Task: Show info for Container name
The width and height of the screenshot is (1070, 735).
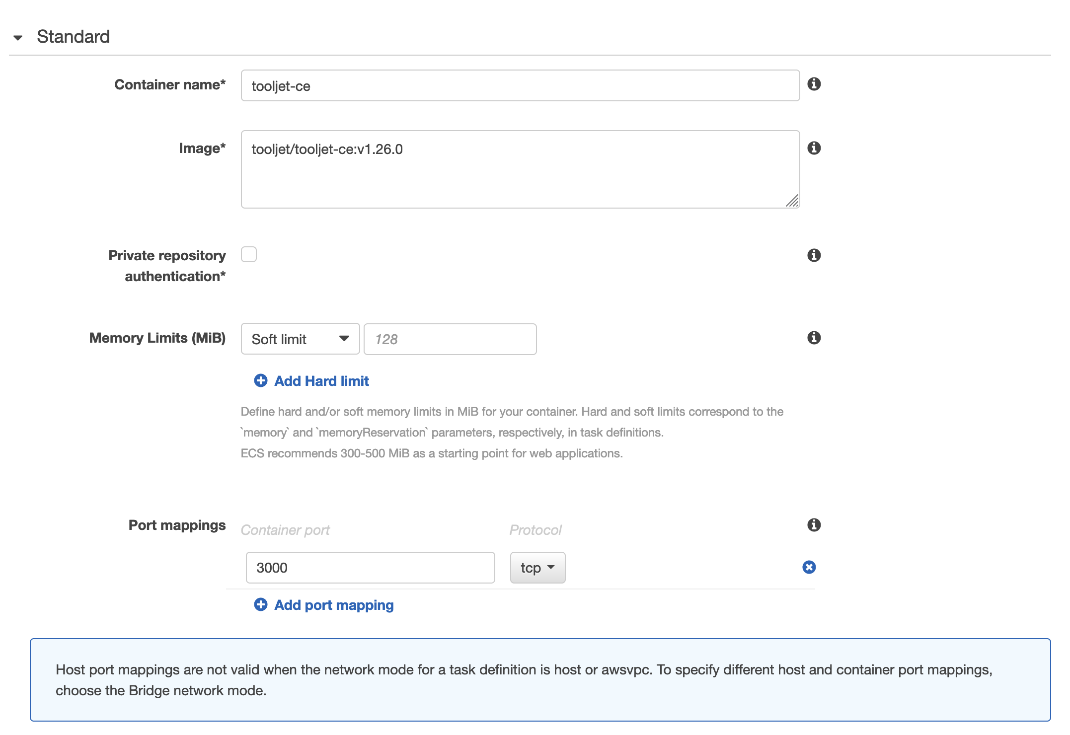Action: click(814, 84)
